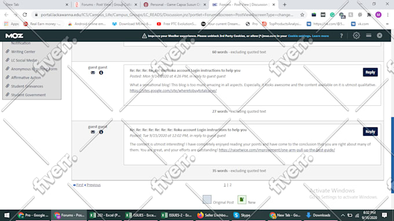Viewport: 394px width, 221px height.
Task: Click the Original Post legend swatch
Action: (x=207, y=200)
